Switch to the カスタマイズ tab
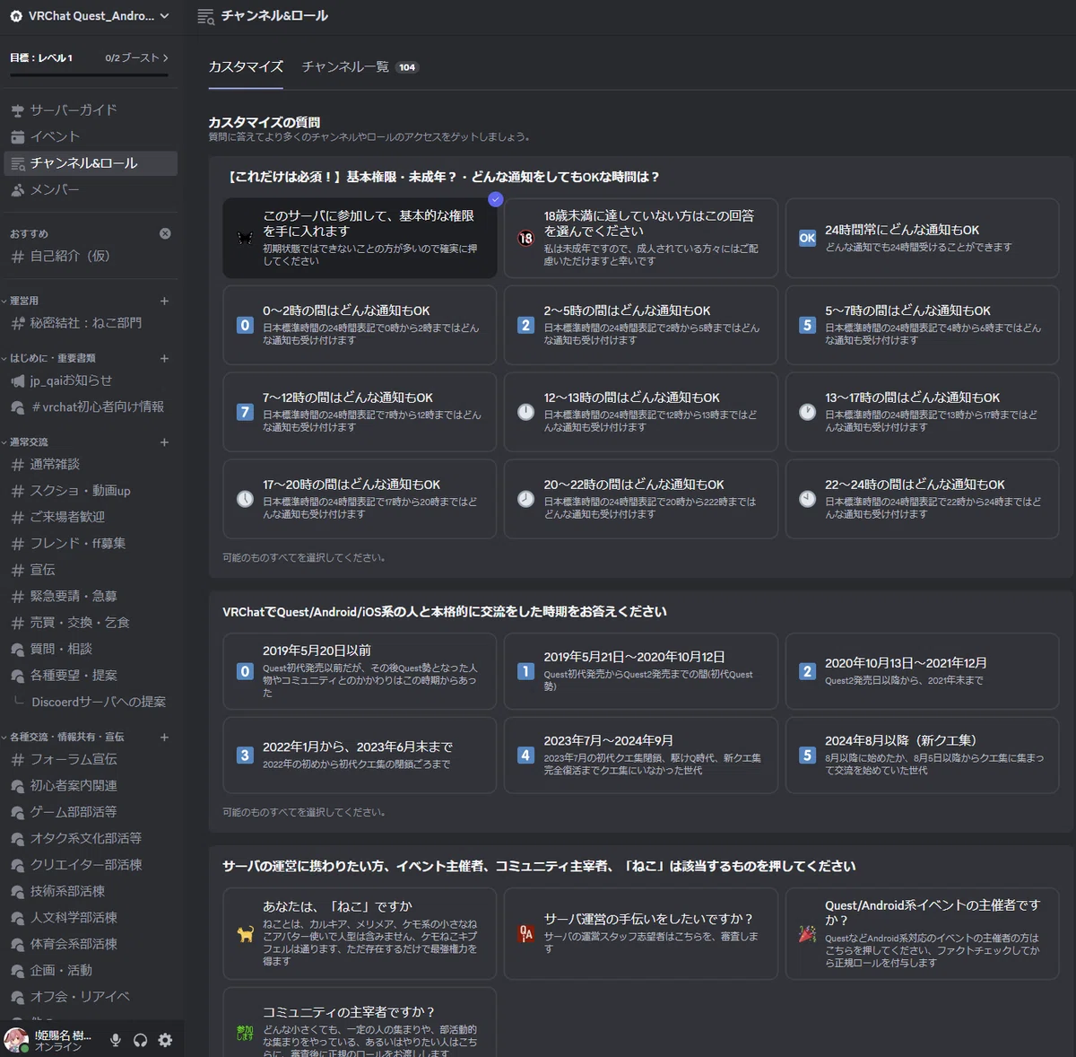The width and height of the screenshot is (1076, 1057). pyautogui.click(x=246, y=67)
